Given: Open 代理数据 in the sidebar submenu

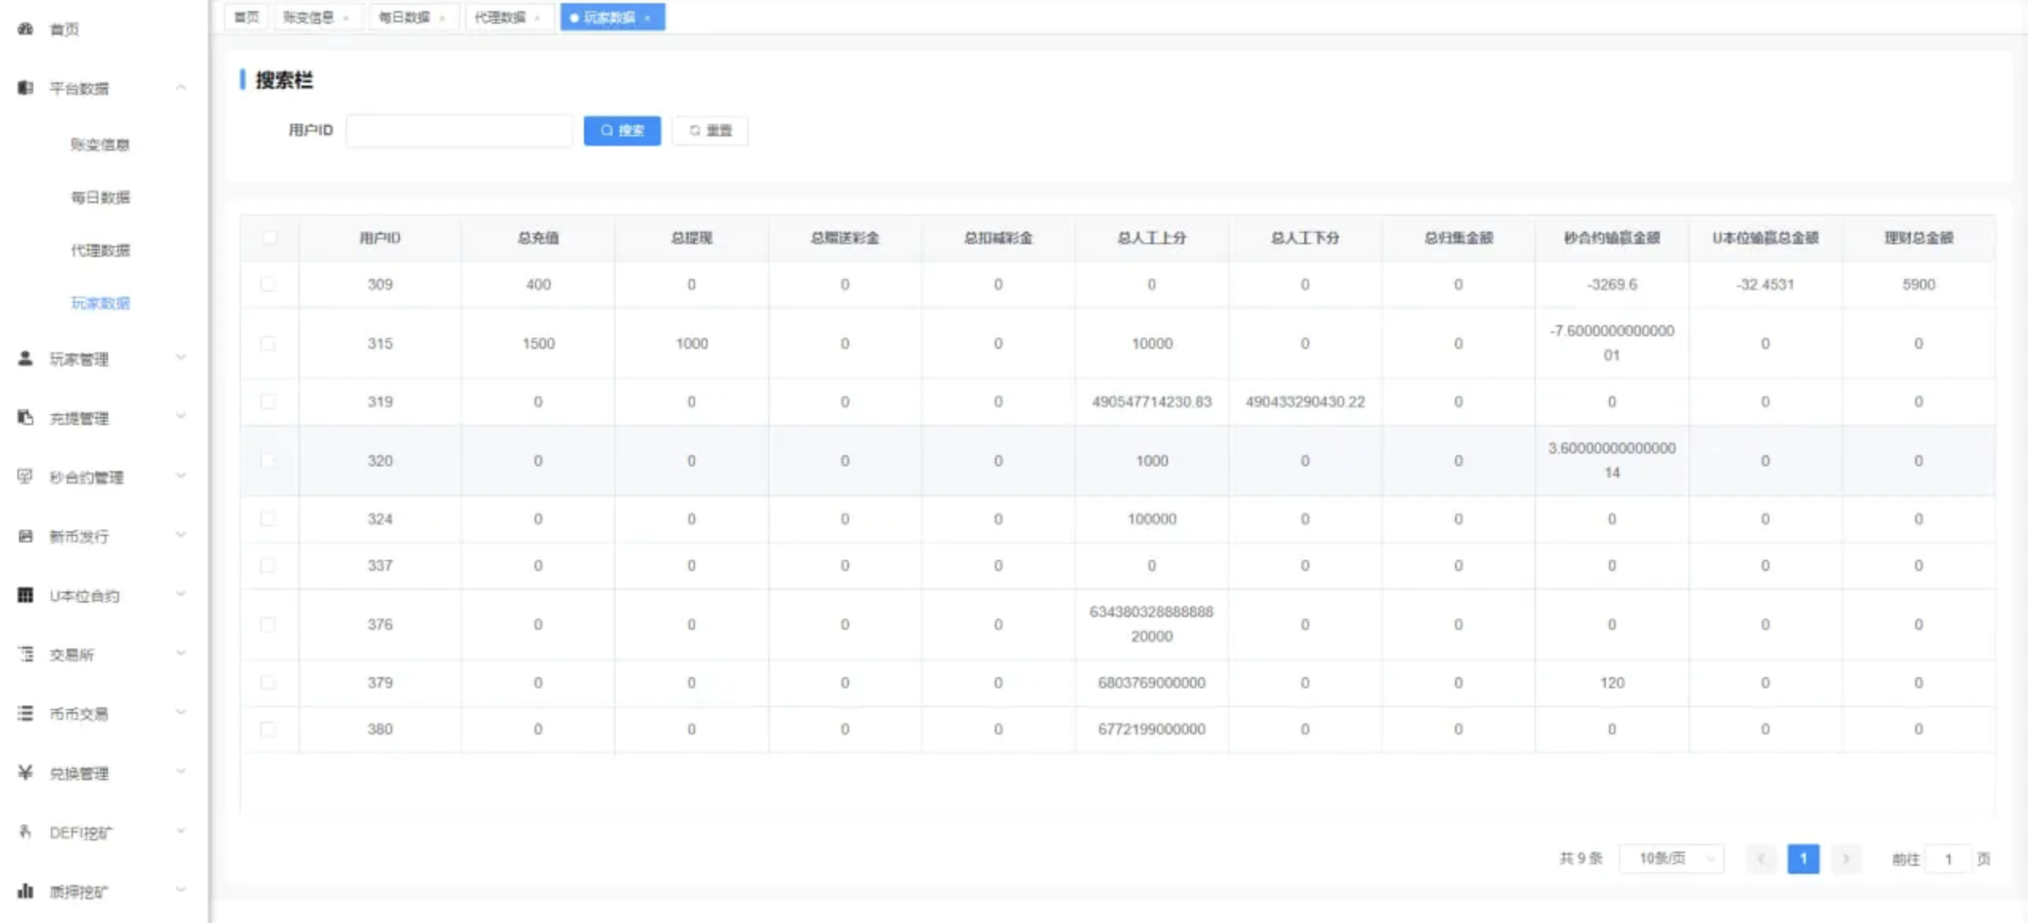Looking at the screenshot, I should coord(100,251).
